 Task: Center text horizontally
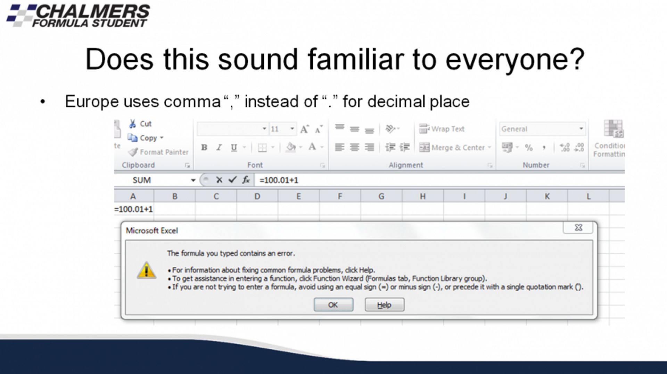(354, 147)
